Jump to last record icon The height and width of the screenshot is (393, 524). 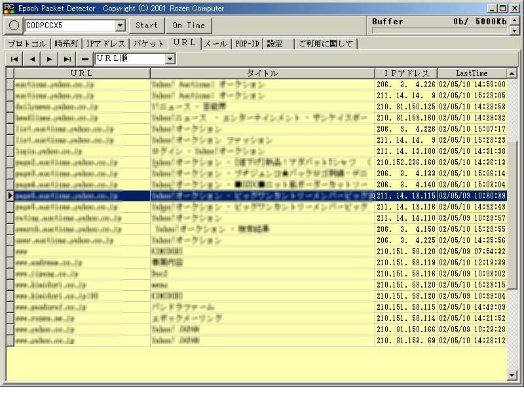tap(67, 59)
